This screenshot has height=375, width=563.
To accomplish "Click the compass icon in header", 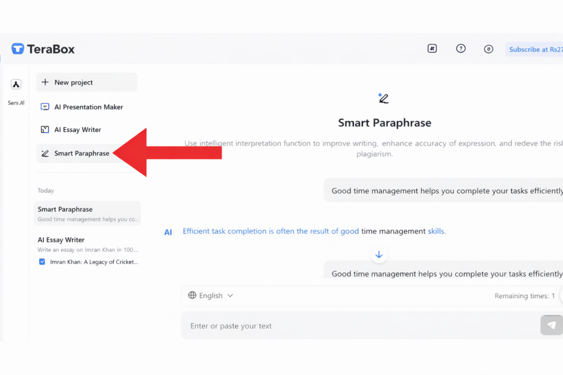I will (x=488, y=49).
